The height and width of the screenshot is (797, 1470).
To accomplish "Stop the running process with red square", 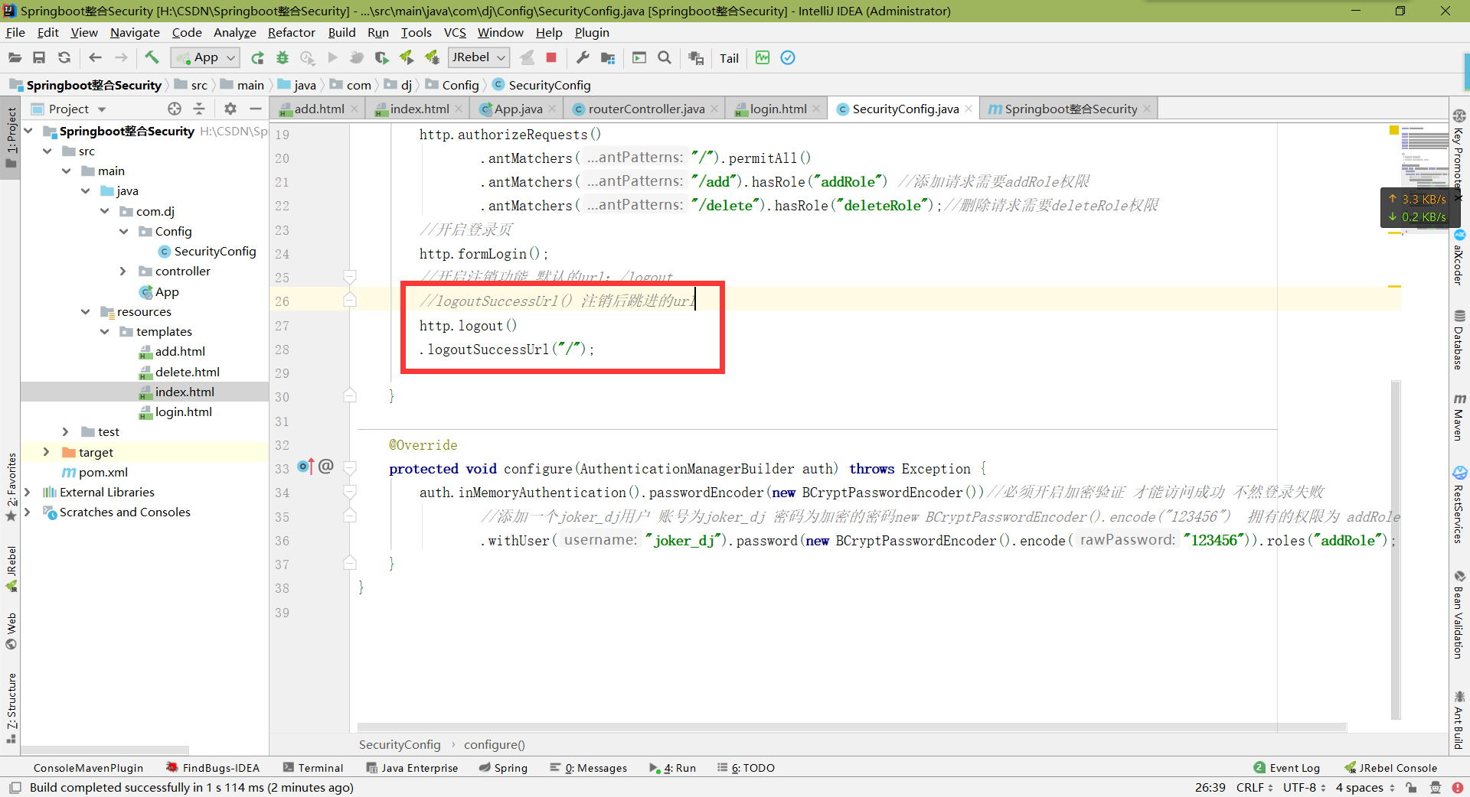I will (550, 57).
